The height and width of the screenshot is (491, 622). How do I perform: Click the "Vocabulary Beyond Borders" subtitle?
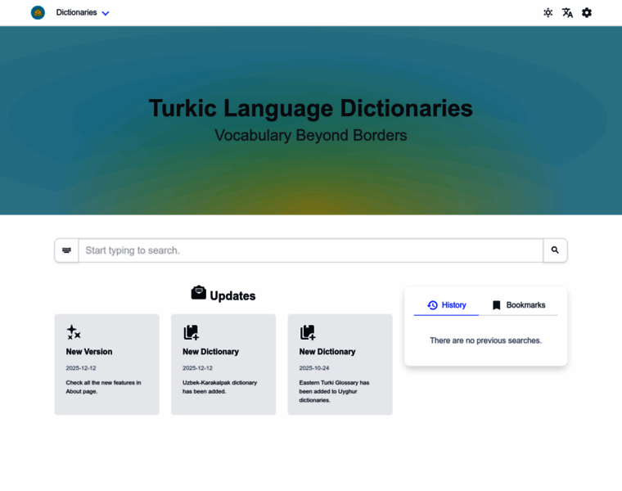tap(311, 136)
